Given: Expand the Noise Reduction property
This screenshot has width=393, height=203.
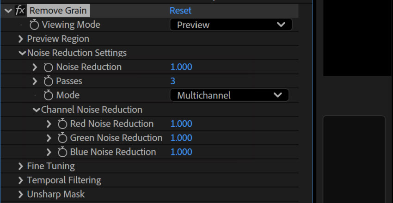Looking at the screenshot, I should click(x=35, y=67).
